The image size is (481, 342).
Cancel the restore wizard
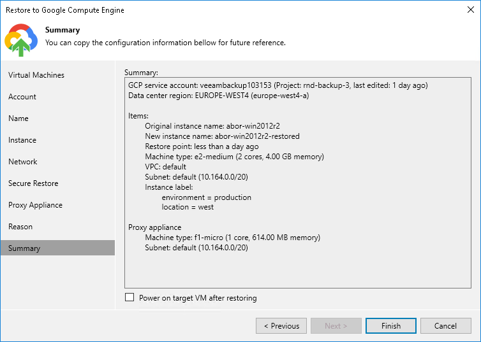click(445, 326)
